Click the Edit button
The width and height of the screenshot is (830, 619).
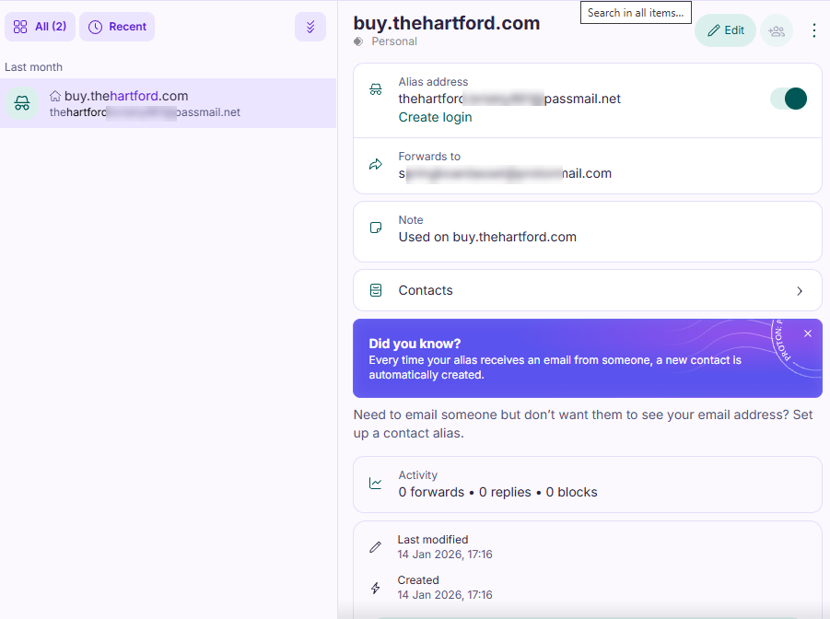[725, 30]
